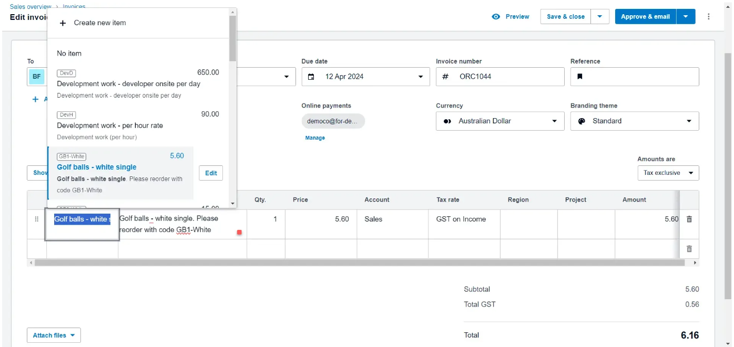Open the three-dot overflow menu top right

(x=709, y=16)
